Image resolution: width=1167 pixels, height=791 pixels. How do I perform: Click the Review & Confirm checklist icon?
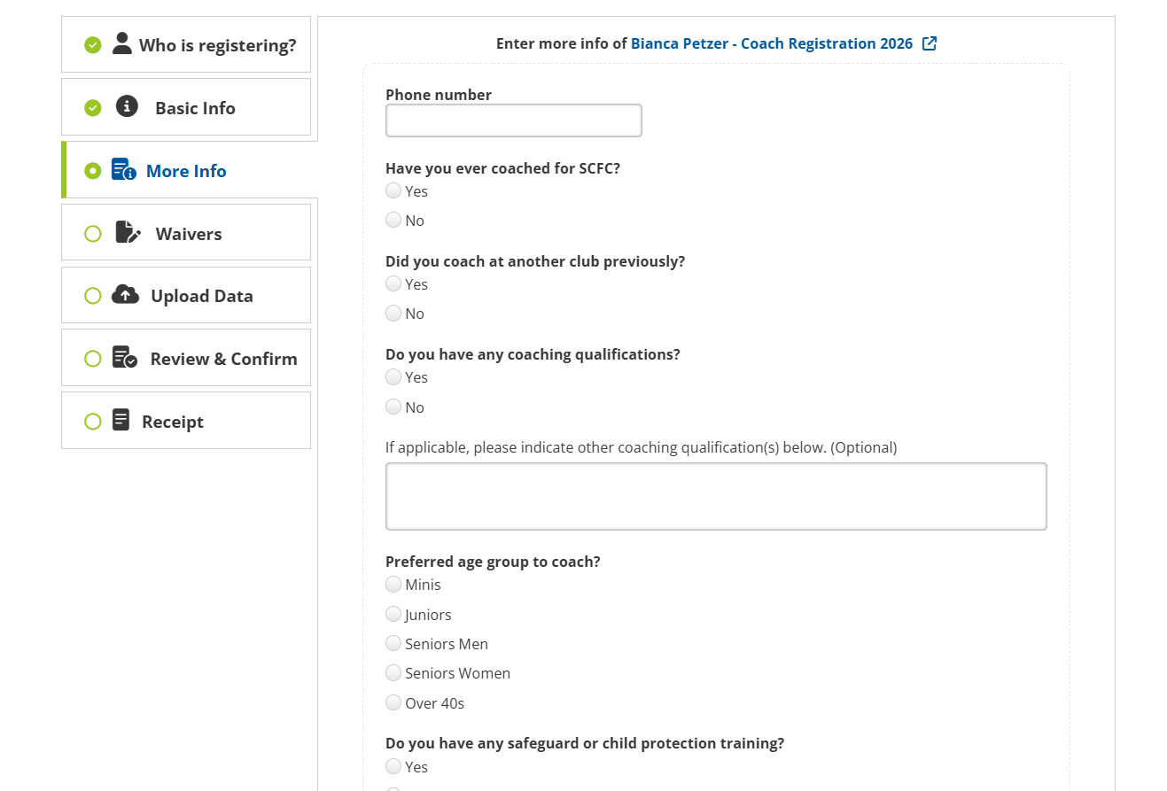pos(124,358)
